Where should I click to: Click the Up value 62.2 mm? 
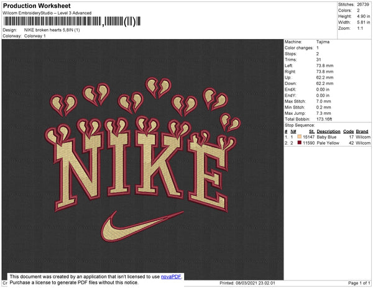pos(325,78)
